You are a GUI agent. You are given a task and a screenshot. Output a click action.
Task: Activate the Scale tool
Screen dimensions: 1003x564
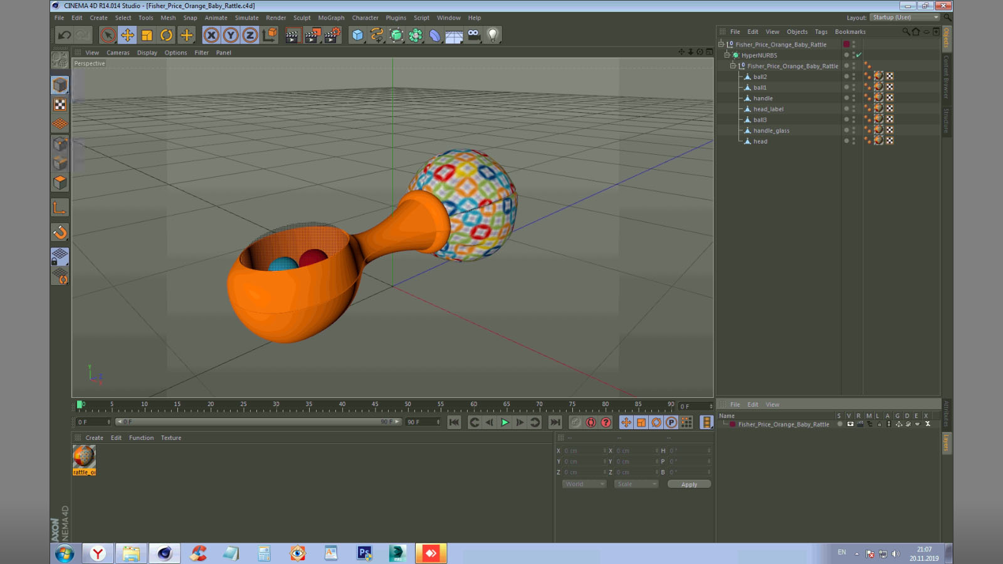[x=147, y=35]
